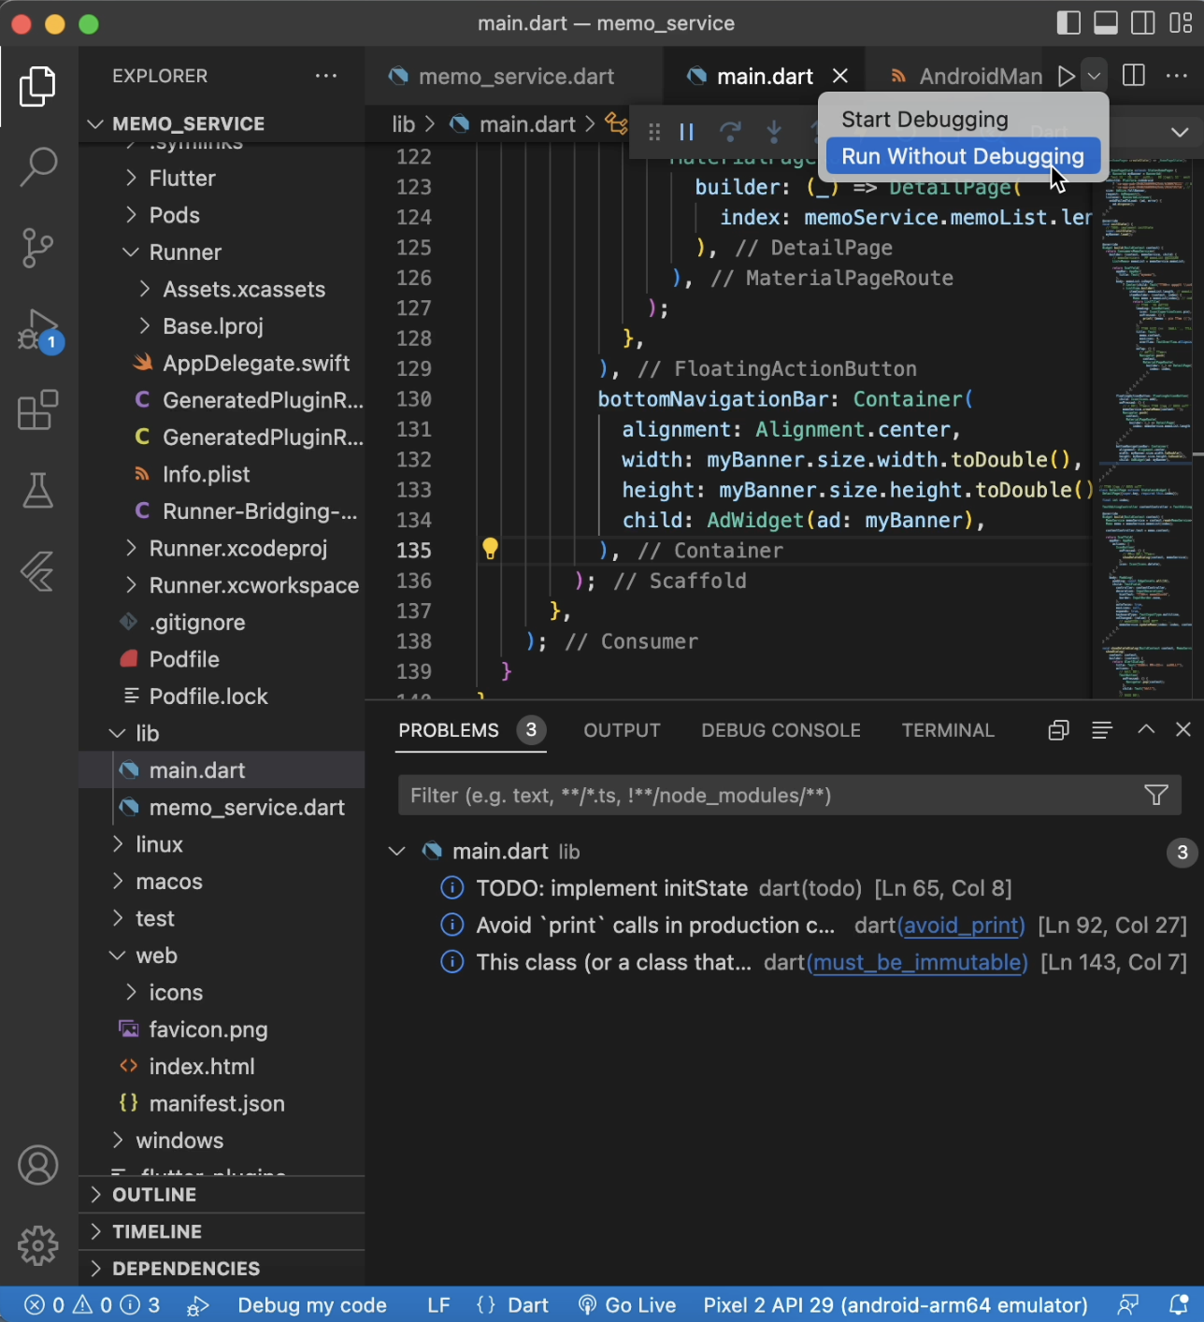
Task: Open Run and Debug view icon
Action: [38, 330]
